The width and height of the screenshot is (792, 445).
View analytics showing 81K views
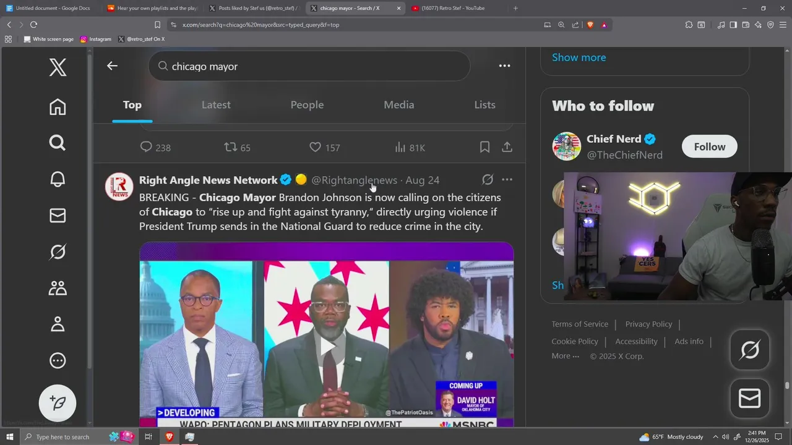pyautogui.click(x=410, y=147)
